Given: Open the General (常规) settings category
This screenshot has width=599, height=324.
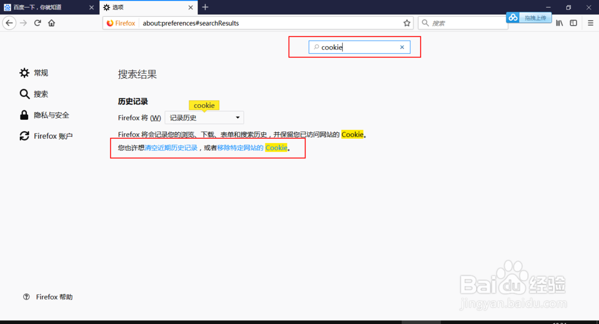Looking at the screenshot, I should [x=34, y=72].
